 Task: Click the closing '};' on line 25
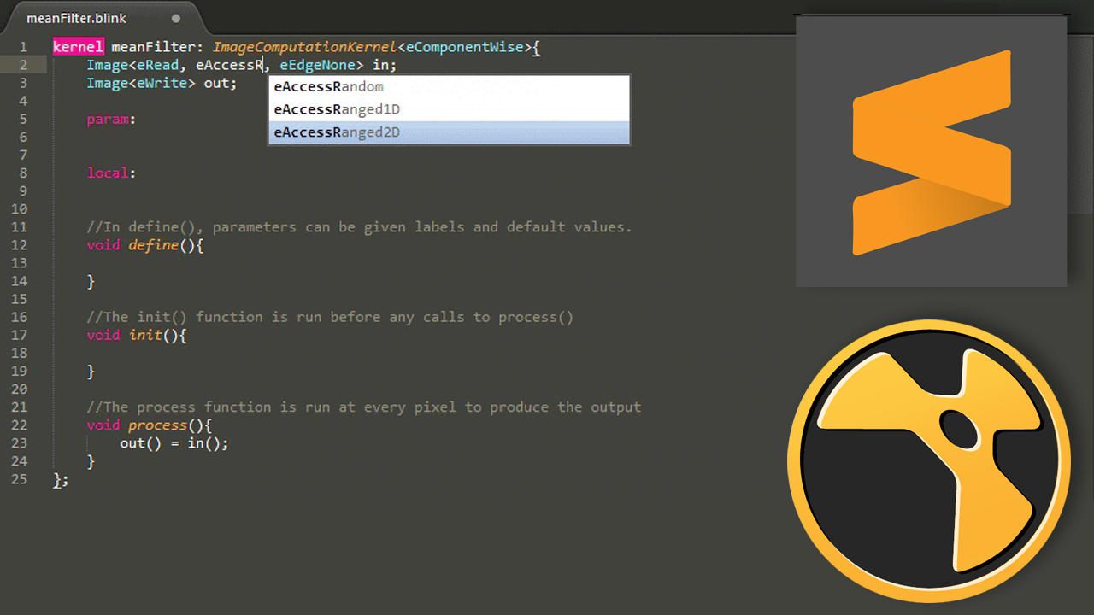point(61,480)
